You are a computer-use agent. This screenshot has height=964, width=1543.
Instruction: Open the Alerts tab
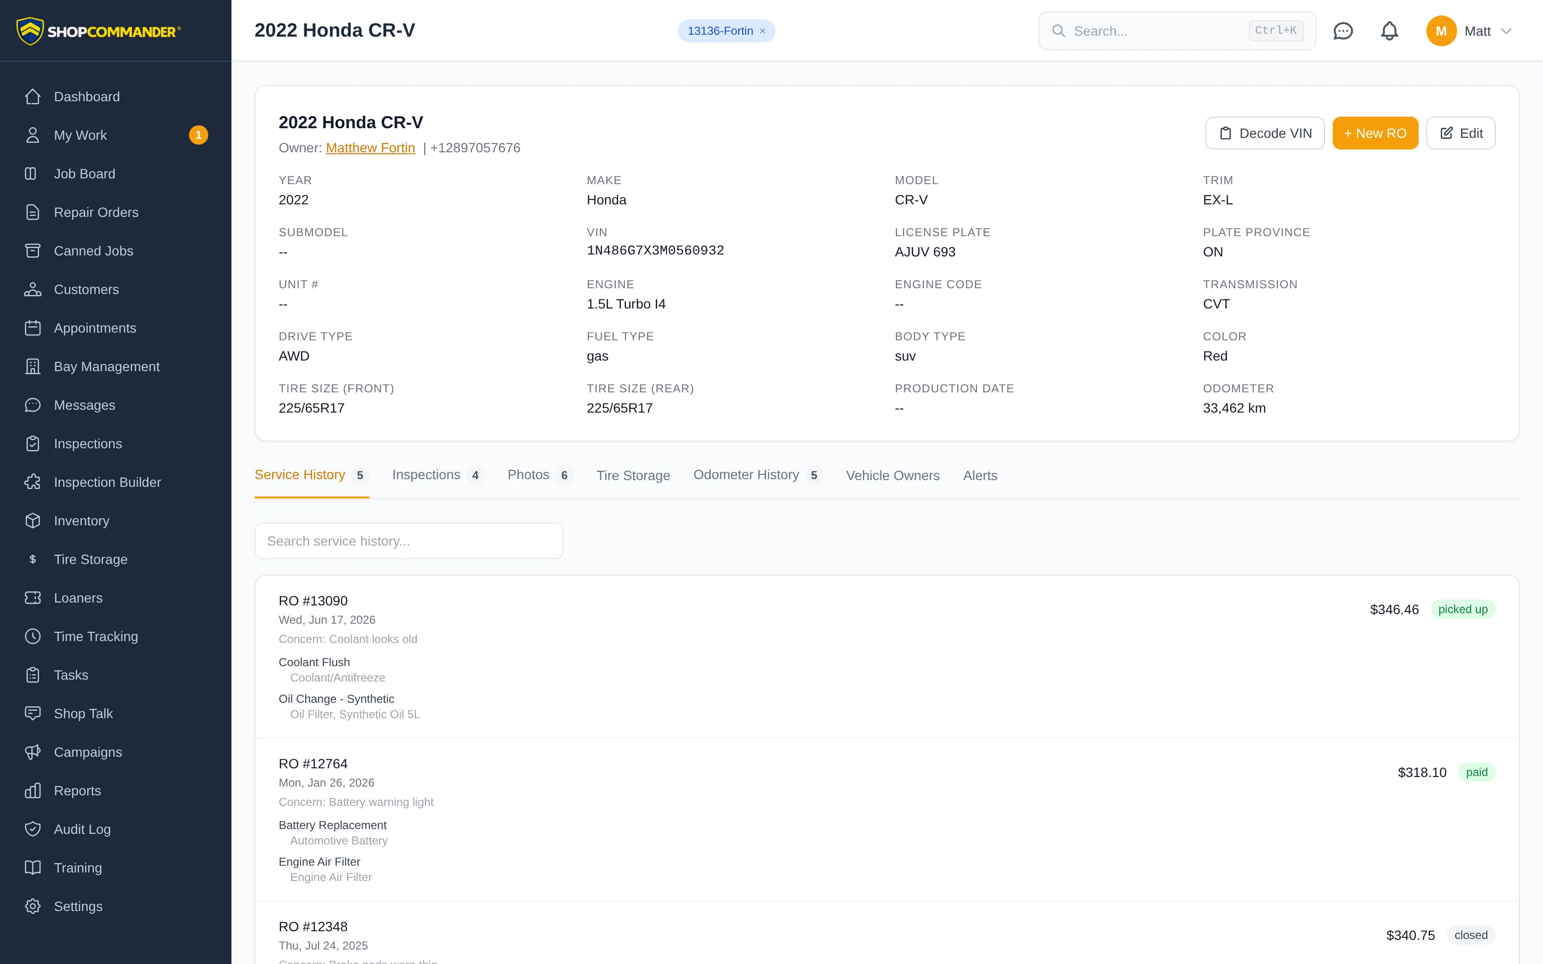[x=980, y=476]
